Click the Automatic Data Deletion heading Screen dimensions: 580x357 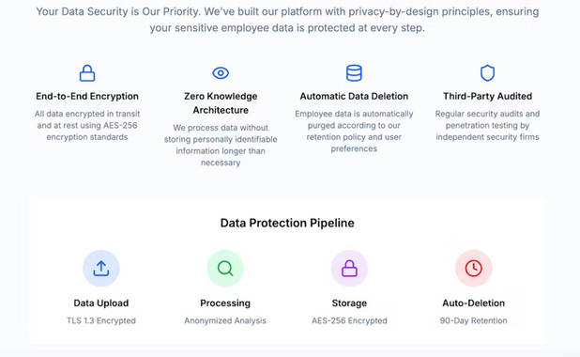point(354,96)
